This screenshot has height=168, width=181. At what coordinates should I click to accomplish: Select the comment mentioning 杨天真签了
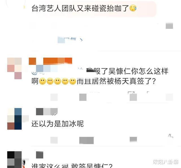(x=100, y=76)
